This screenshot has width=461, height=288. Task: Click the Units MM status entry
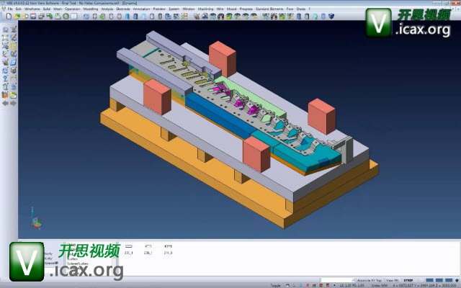[380, 285]
